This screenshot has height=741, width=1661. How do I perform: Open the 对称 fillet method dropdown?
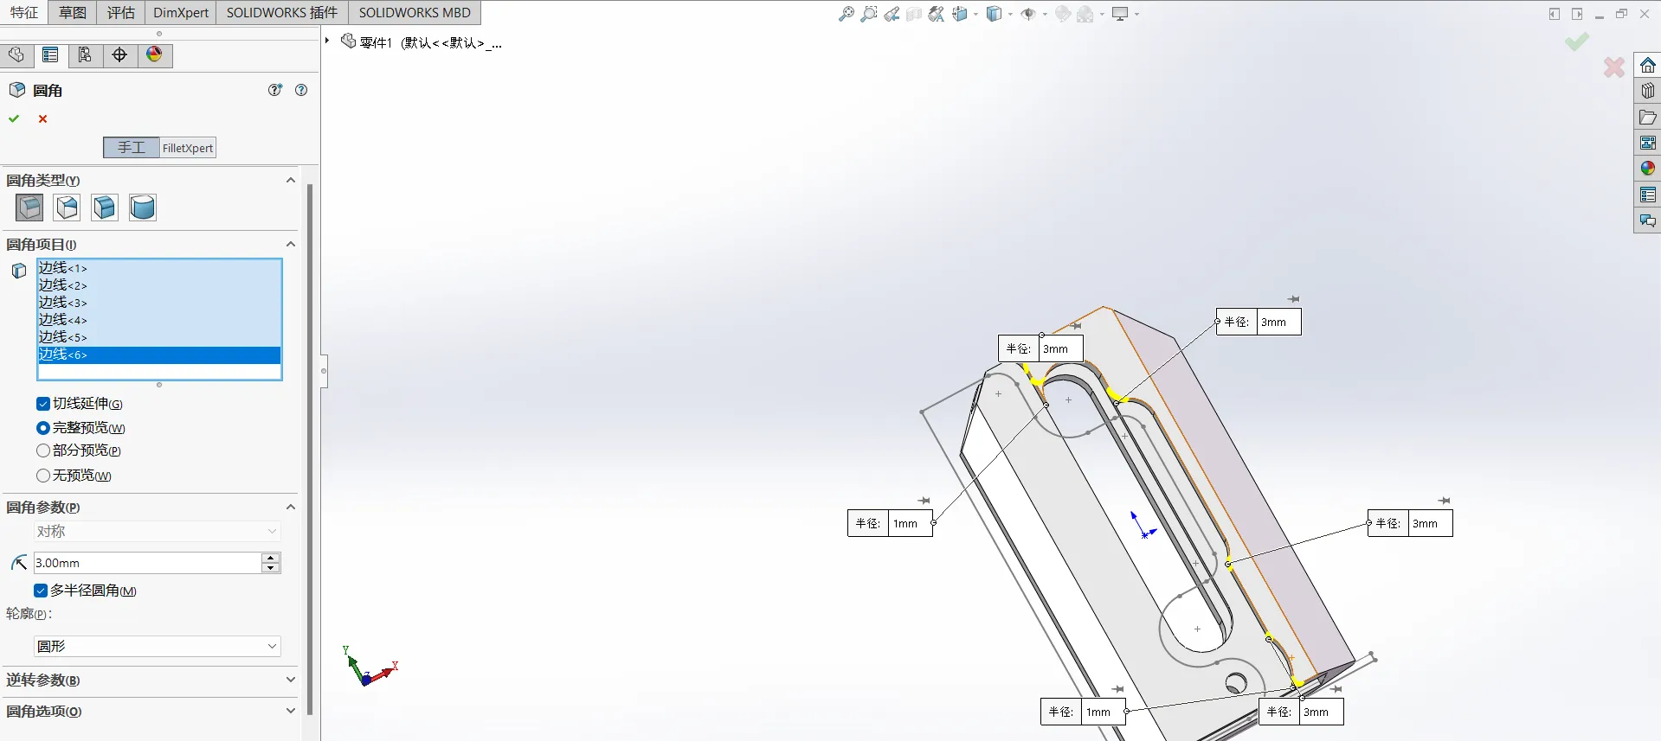(x=158, y=532)
